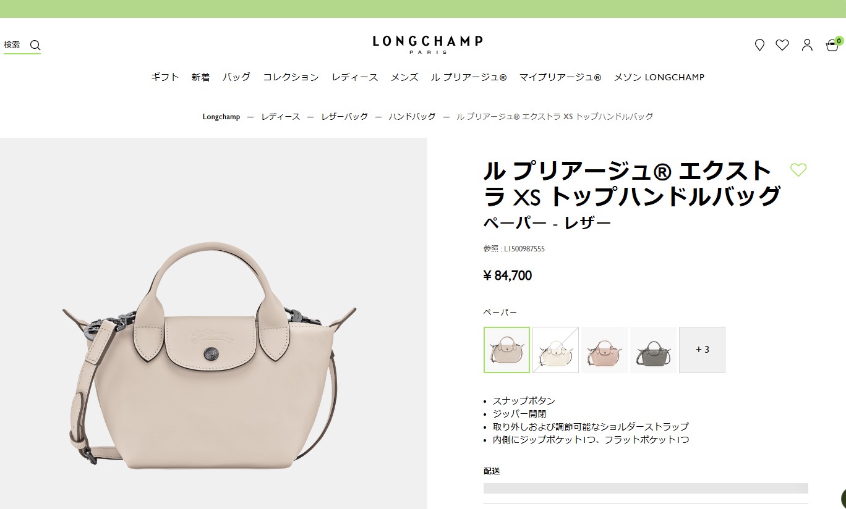This screenshot has height=509, width=846.
Task: Open the wishlist heart icon in header
Action: click(x=782, y=45)
